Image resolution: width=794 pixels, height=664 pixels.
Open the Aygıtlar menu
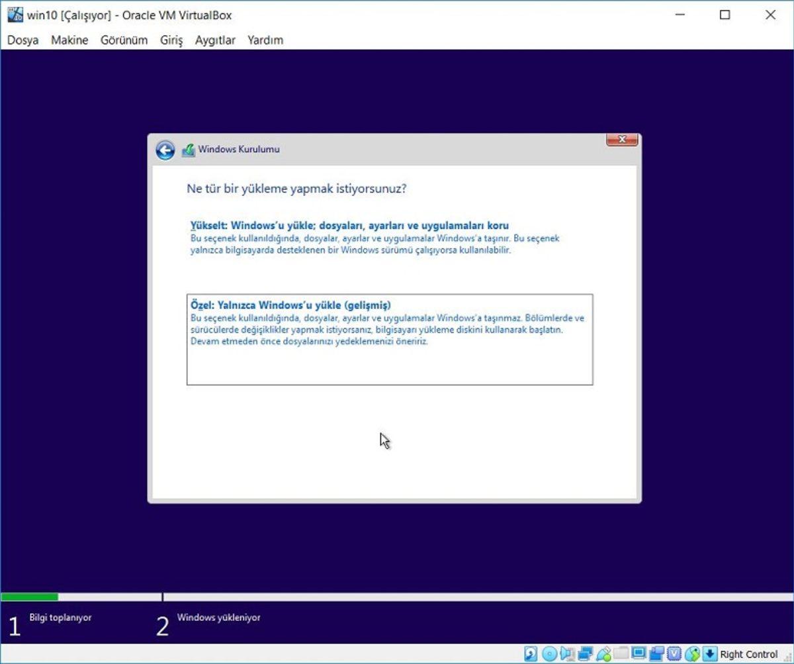pyautogui.click(x=214, y=40)
